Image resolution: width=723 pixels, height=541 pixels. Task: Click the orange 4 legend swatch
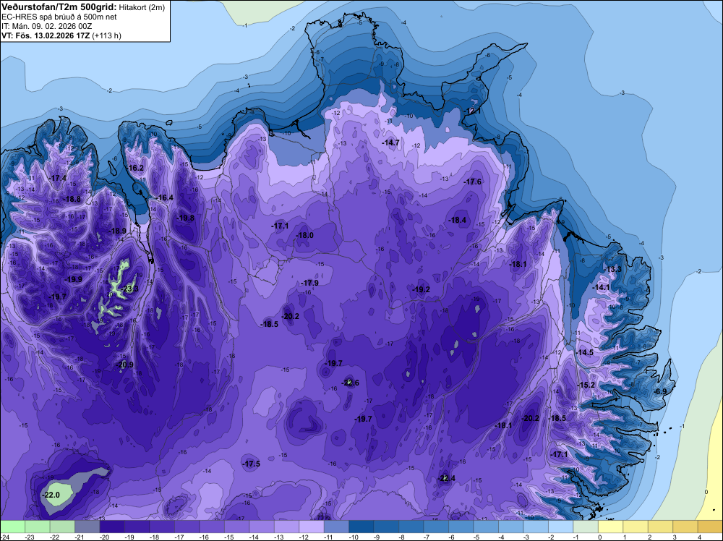click(710, 527)
